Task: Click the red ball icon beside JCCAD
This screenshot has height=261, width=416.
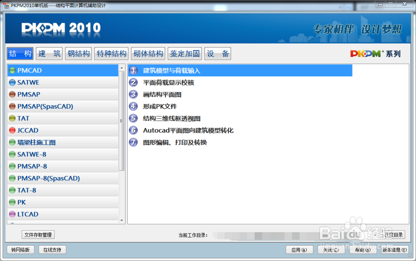Action: point(12,130)
